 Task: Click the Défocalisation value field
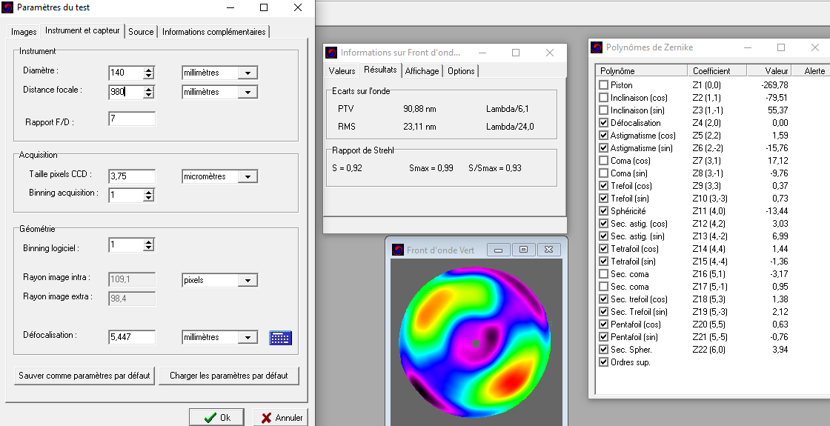click(x=132, y=338)
